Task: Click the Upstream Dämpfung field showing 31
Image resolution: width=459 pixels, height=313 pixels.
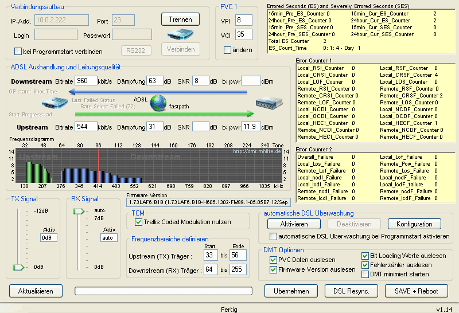Action: click(x=154, y=127)
